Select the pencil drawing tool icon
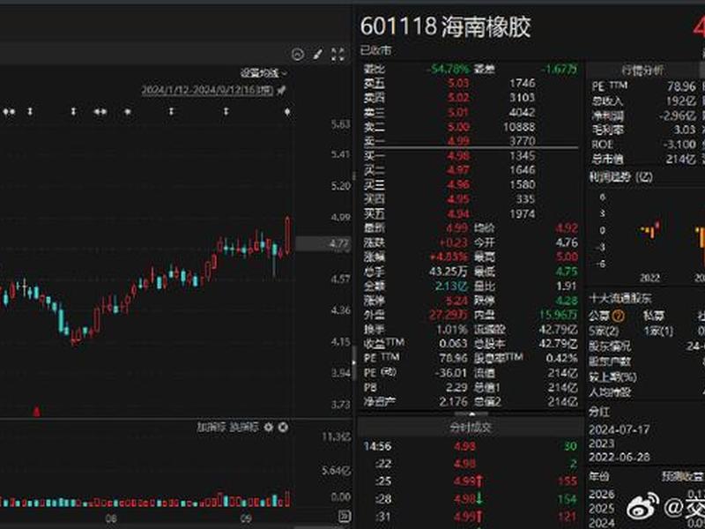The width and height of the screenshot is (705, 529). point(317,55)
